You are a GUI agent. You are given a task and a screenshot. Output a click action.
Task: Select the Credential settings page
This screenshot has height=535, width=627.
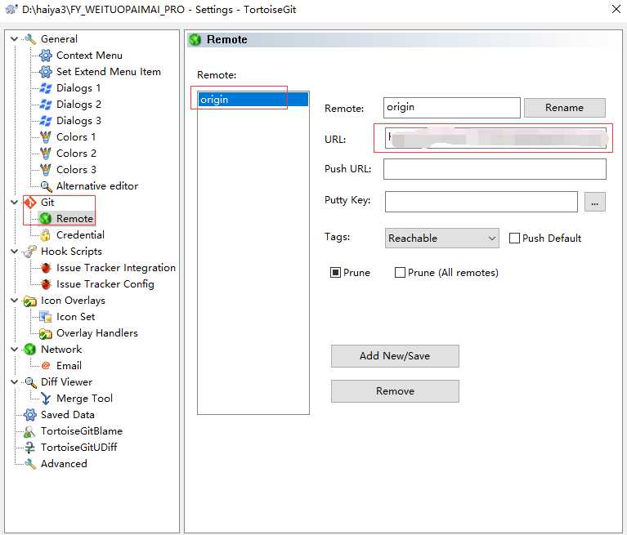coord(80,235)
